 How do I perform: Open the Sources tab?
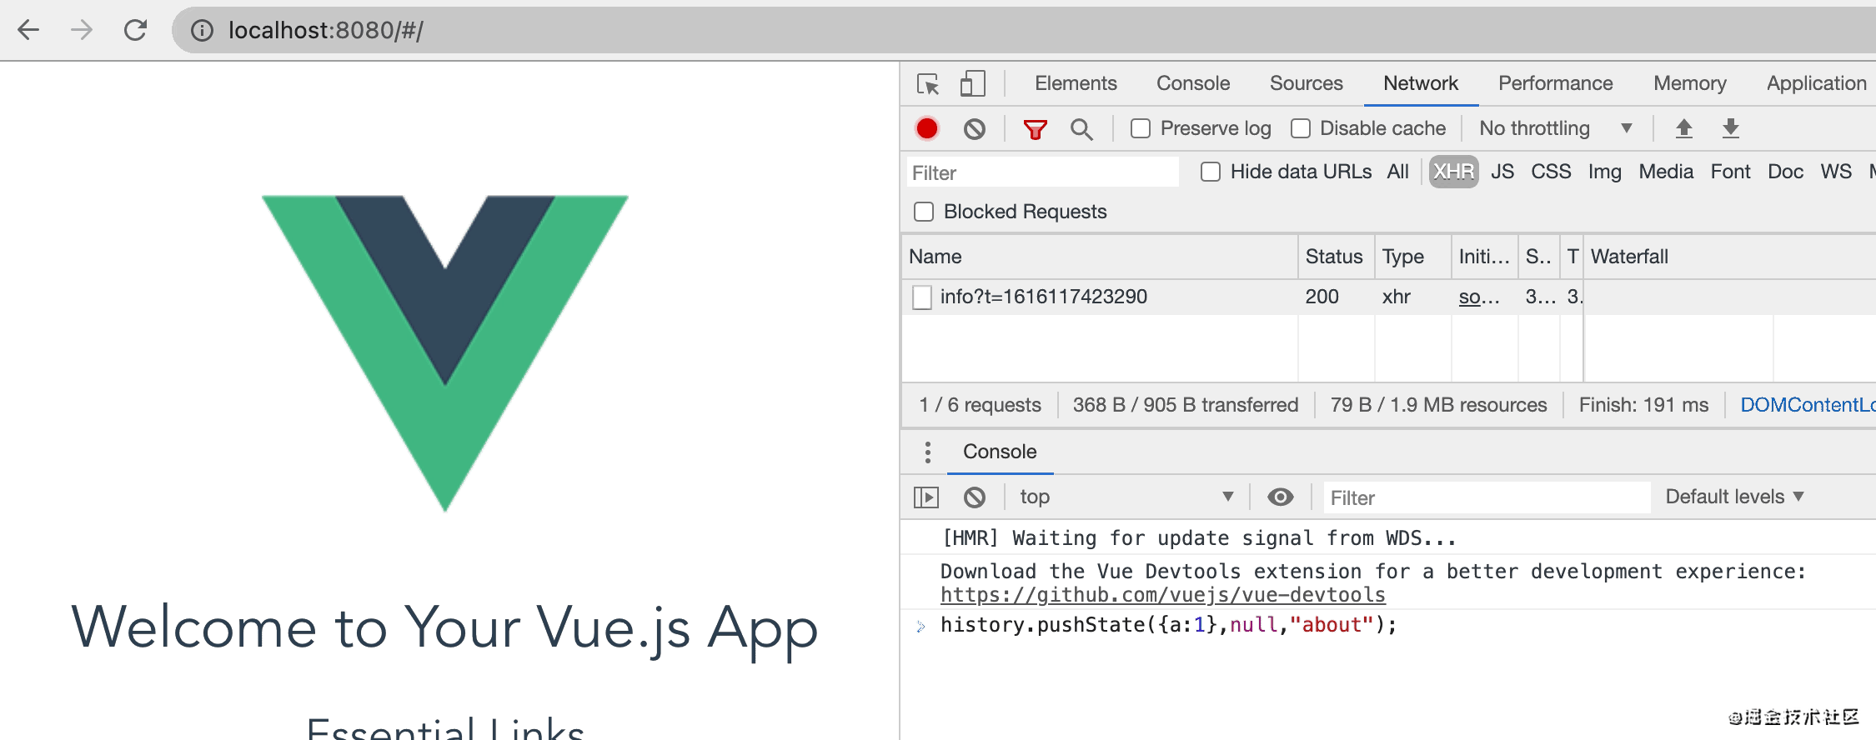(1306, 83)
